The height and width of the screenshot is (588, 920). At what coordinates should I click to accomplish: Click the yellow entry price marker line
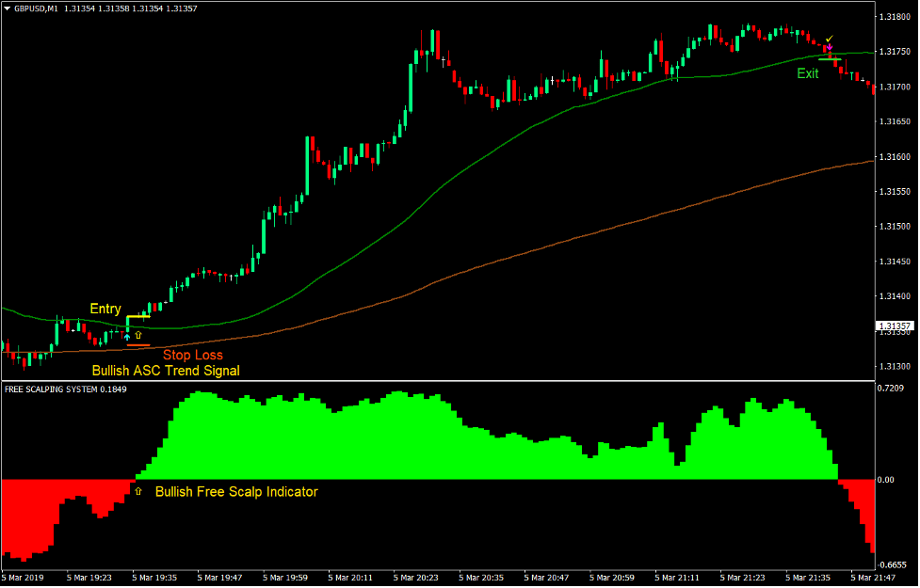pyautogui.click(x=138, y=316)
